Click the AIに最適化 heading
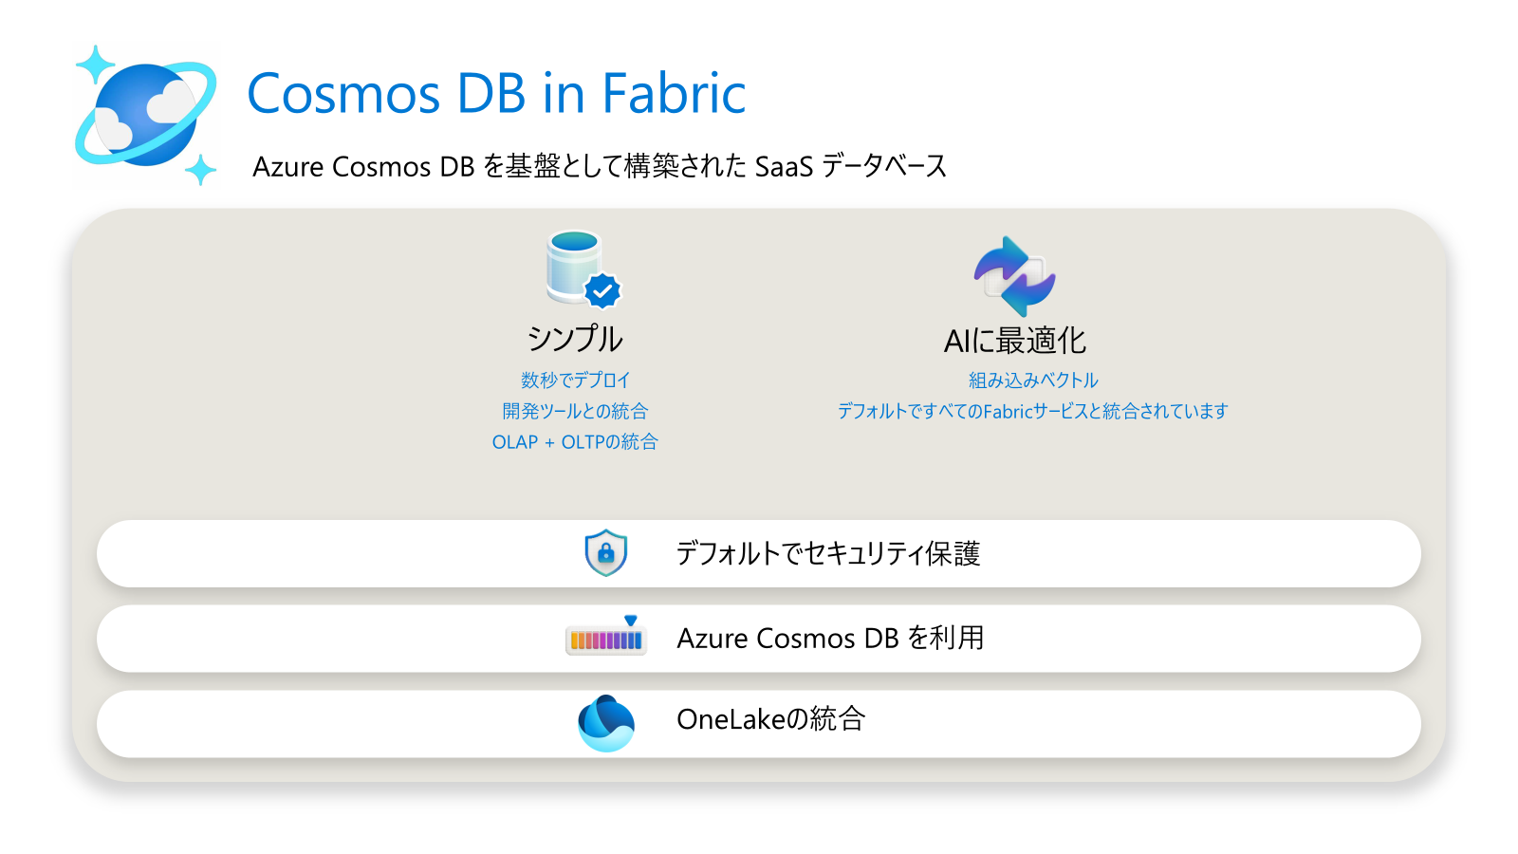 point(1014,341)
